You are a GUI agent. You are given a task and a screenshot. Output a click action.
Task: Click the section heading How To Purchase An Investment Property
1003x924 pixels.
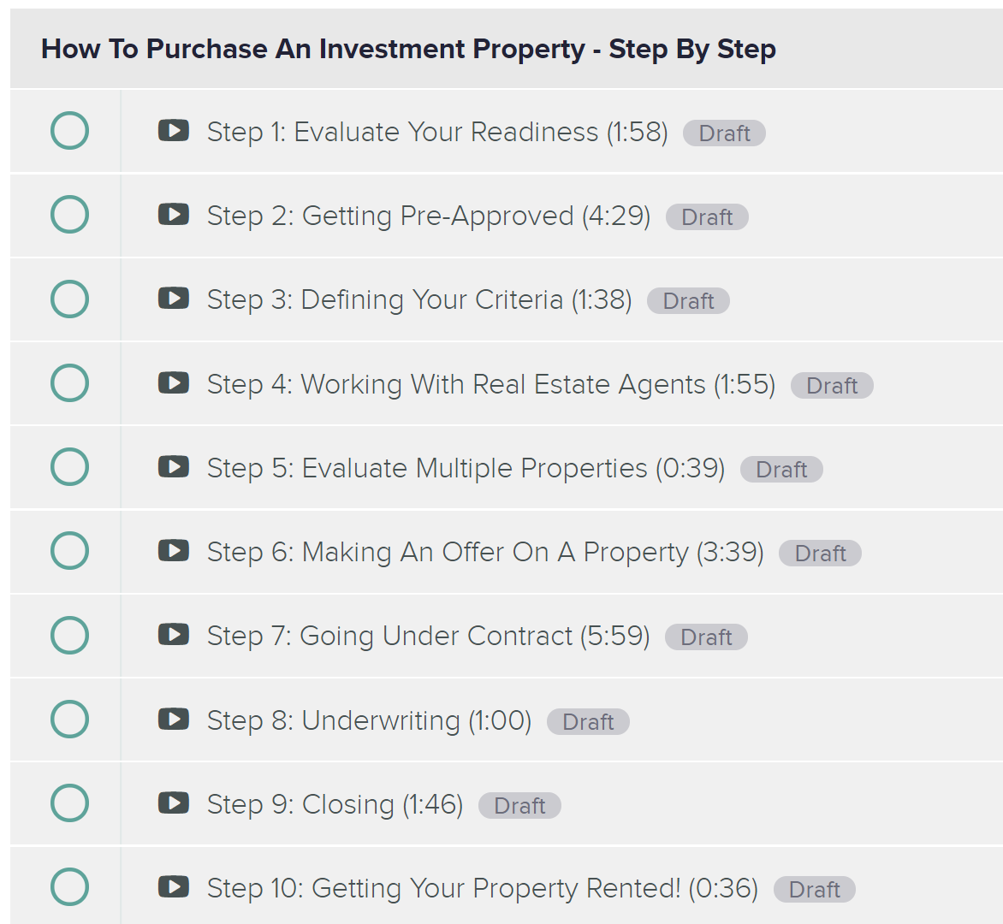tap(408, 50)
